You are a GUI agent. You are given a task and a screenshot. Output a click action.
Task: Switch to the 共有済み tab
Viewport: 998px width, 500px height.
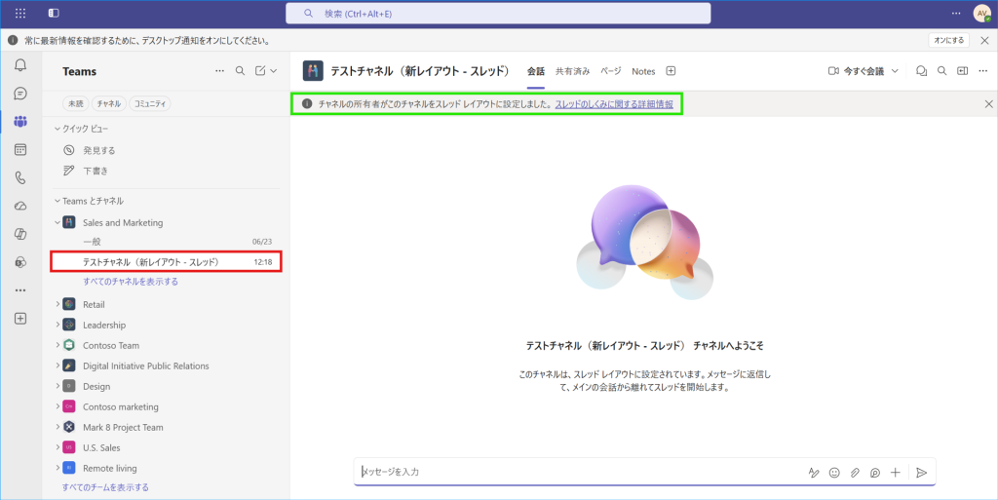(573, 71)
